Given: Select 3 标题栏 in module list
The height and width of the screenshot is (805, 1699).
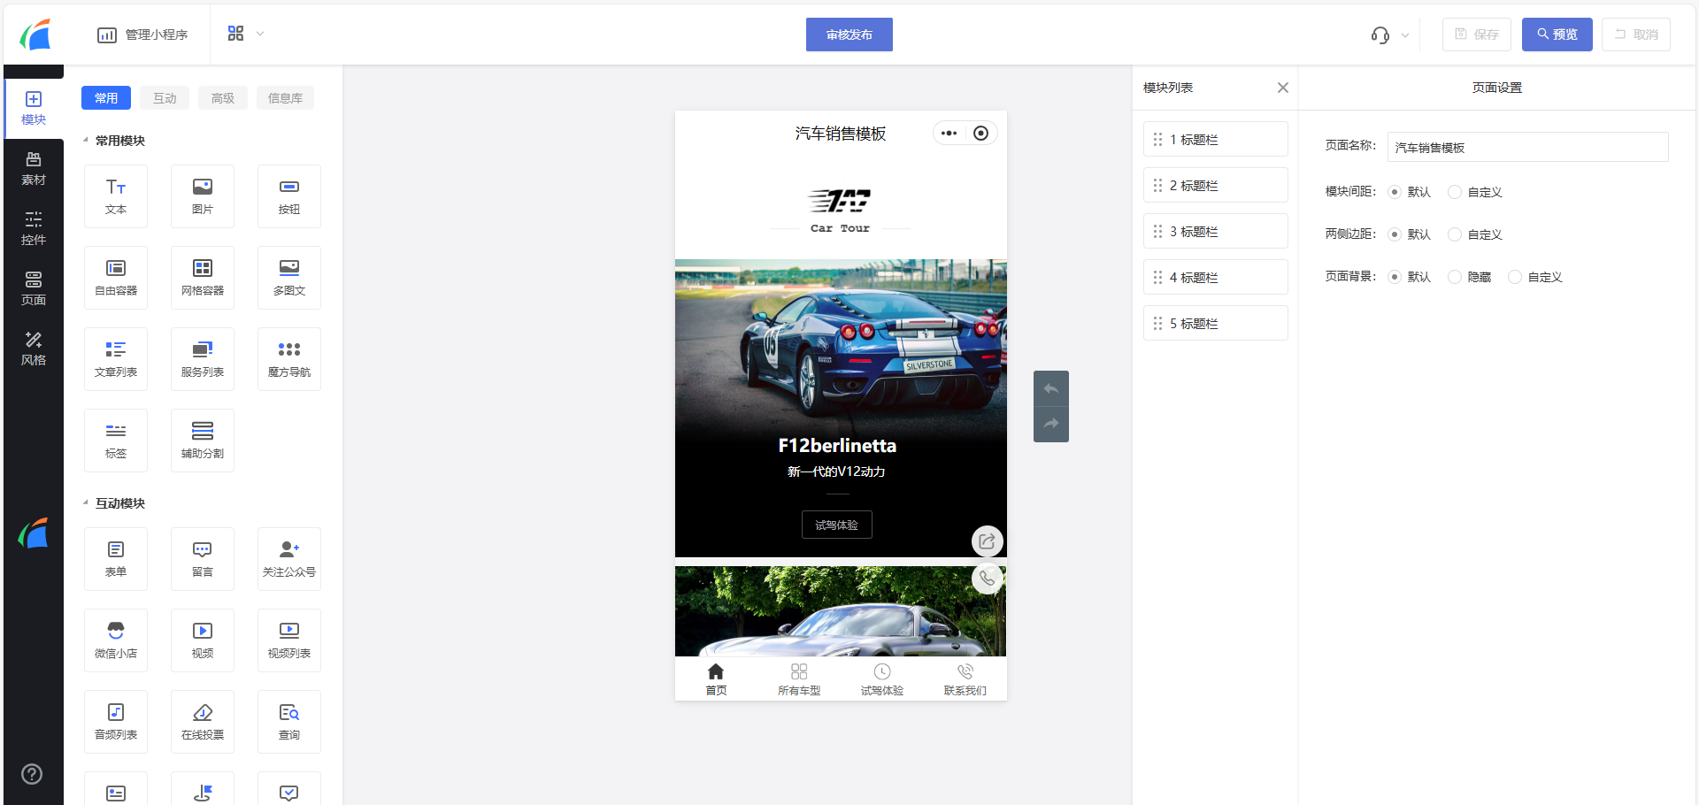Looking at the screenshot, I should (1216, 231).
